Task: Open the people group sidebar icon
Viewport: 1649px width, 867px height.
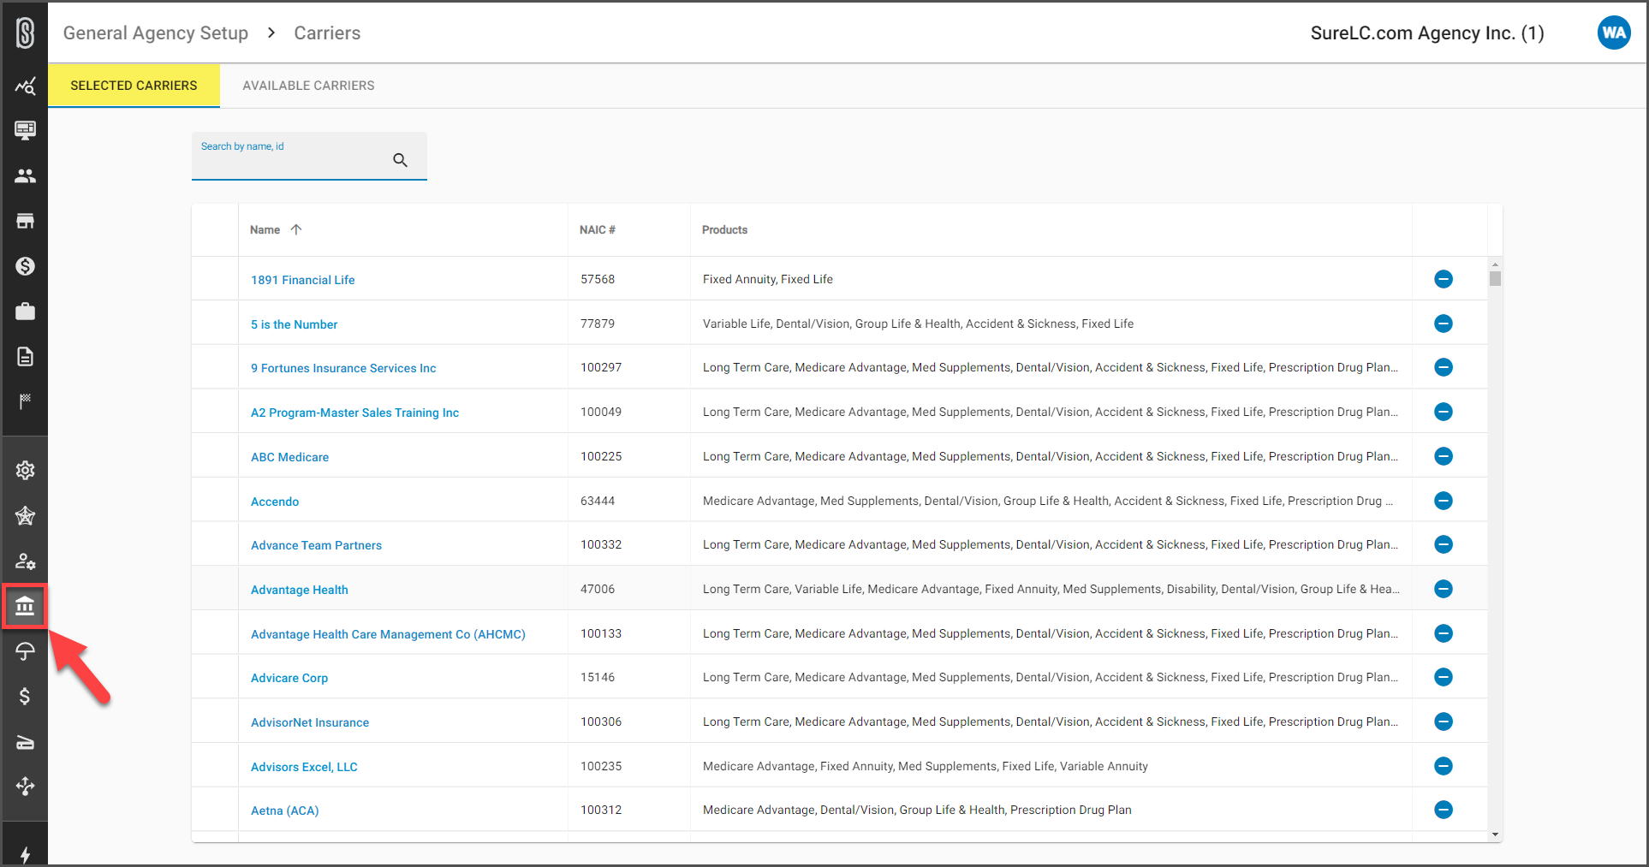Action: coord(26,175)
